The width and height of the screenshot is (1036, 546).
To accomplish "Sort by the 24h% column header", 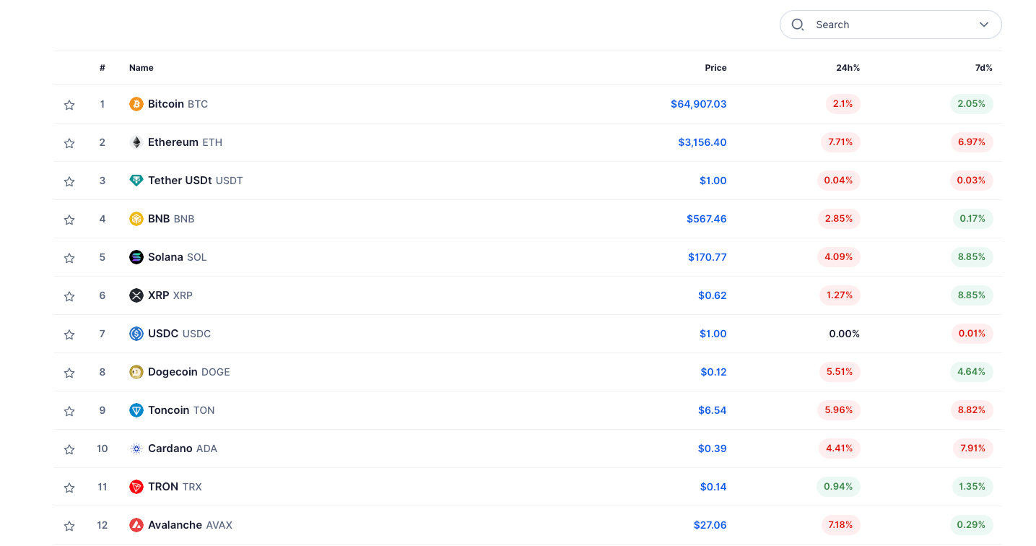I will click(x=848, y=67).
